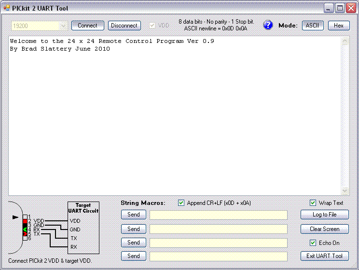This screenshot has width=359, height=270.
Task: Focus the first string macro text field
Action: pos(219,215)
